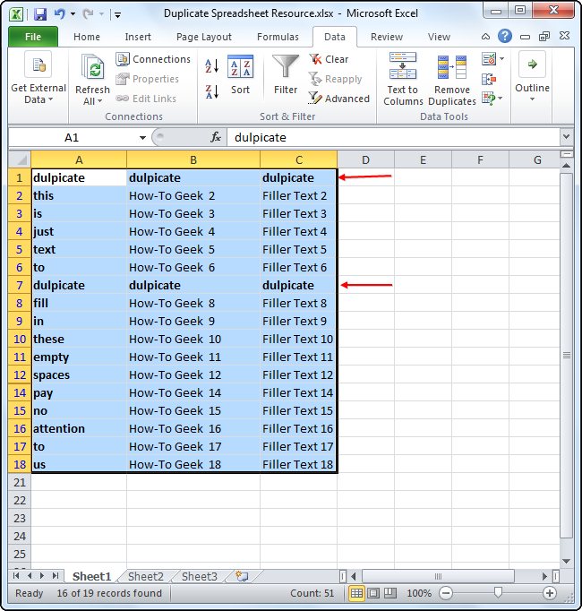582x611 pixels.
Task: Click Remove Duplicates
Action: [452, 79]
